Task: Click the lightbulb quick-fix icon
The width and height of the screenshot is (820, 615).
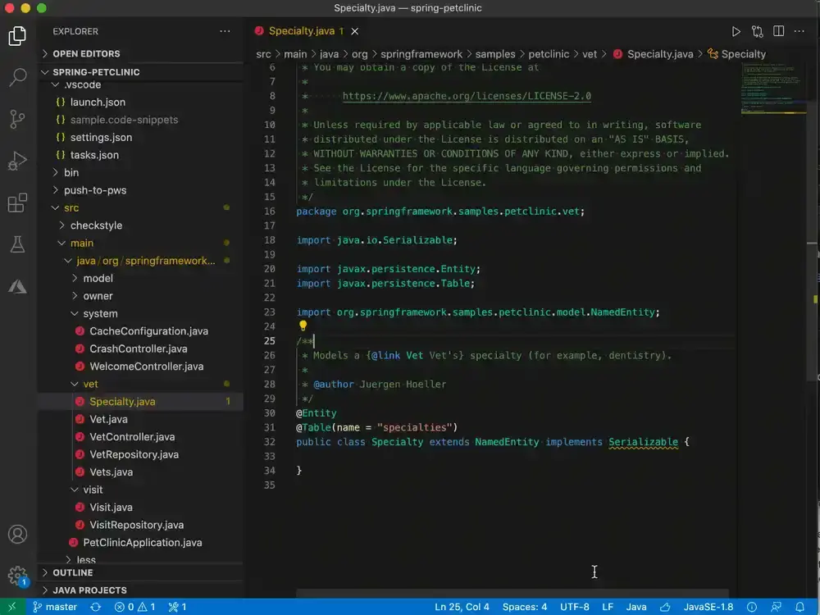Action: click(303, 326)
